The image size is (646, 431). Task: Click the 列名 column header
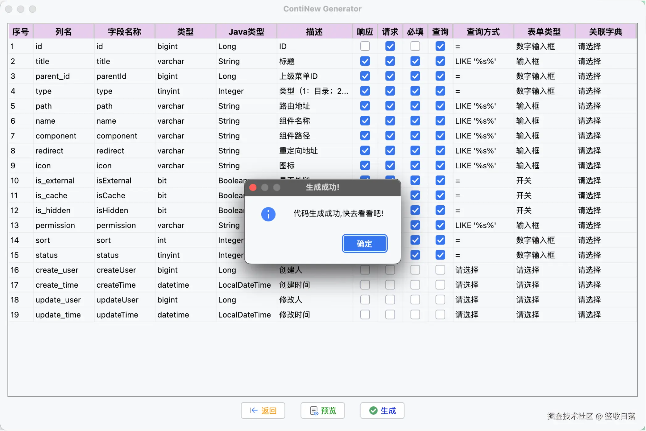pyautogui.click(x=64, y=32)
